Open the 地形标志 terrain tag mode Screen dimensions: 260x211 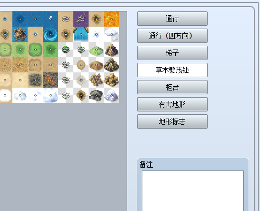click(x=172, y=121)
